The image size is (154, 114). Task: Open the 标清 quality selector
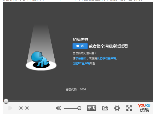tap(92, 108)
